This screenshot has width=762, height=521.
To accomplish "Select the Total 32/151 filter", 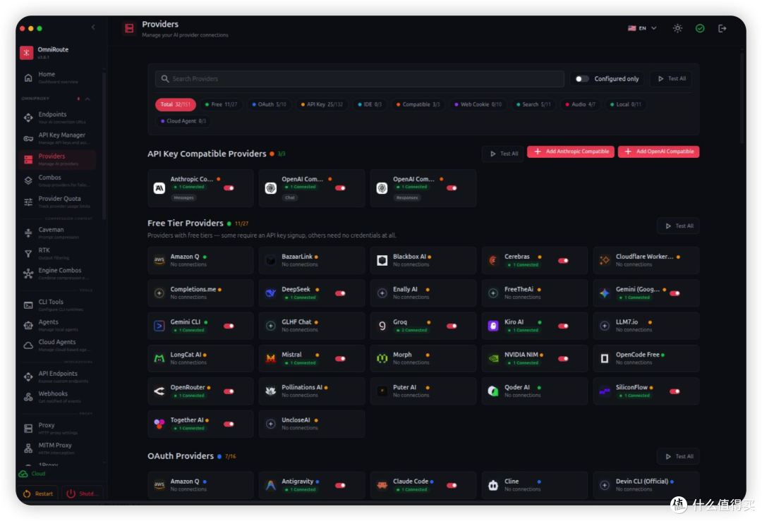I will pos(176,104).
